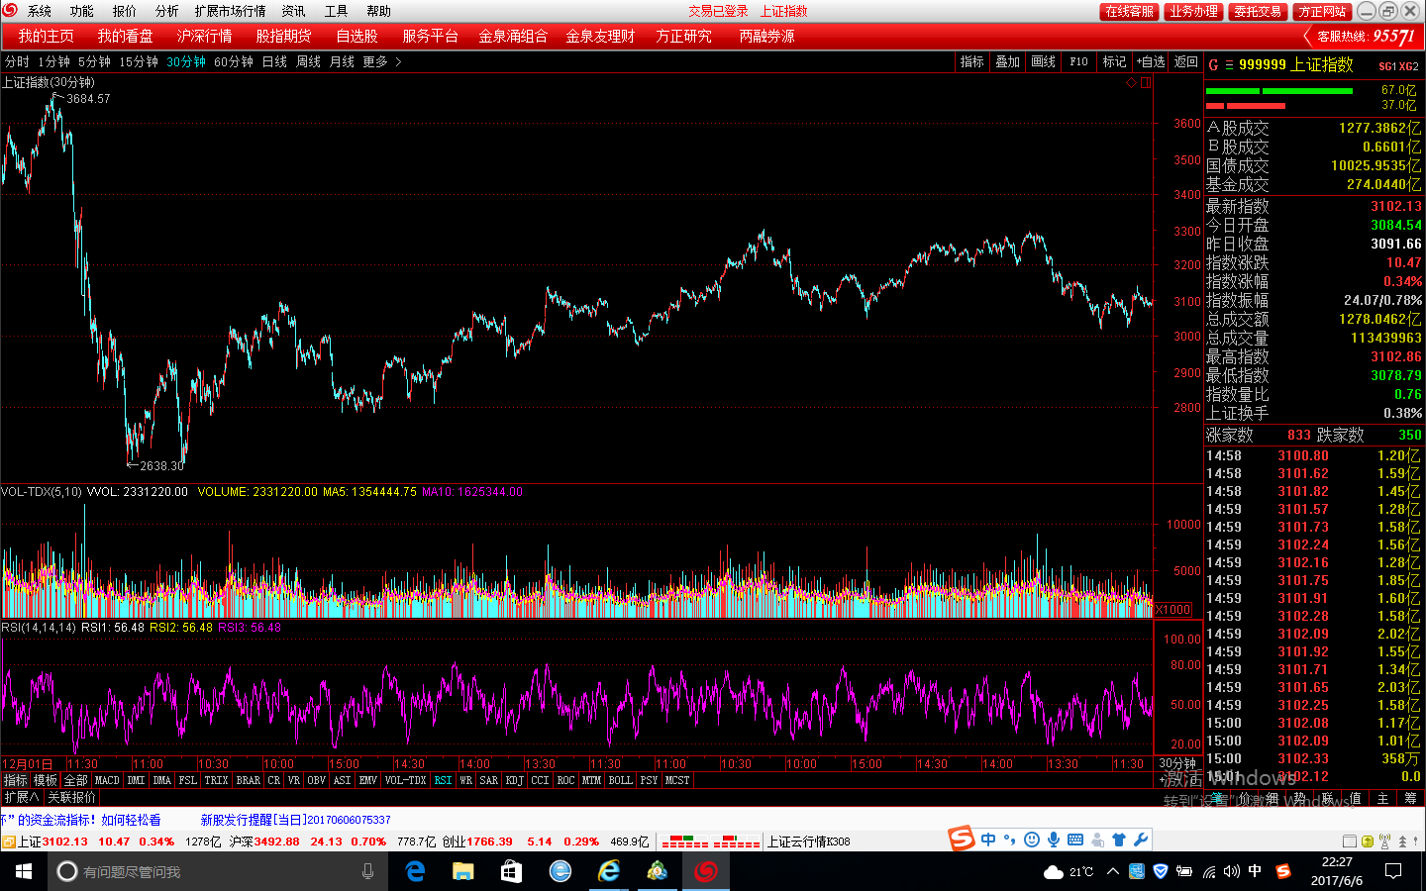Click the Sogou user account icon
The width and height of the screenshot is (1426, 891).
click(1097, 840)
